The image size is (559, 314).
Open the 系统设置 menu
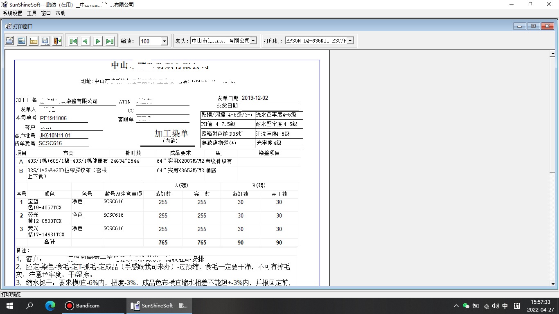(12, 13)
